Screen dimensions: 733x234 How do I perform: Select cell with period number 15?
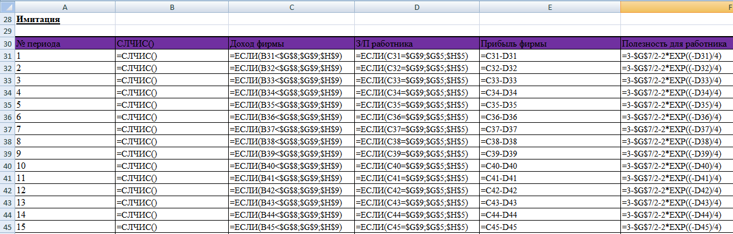tap(65, 227)
